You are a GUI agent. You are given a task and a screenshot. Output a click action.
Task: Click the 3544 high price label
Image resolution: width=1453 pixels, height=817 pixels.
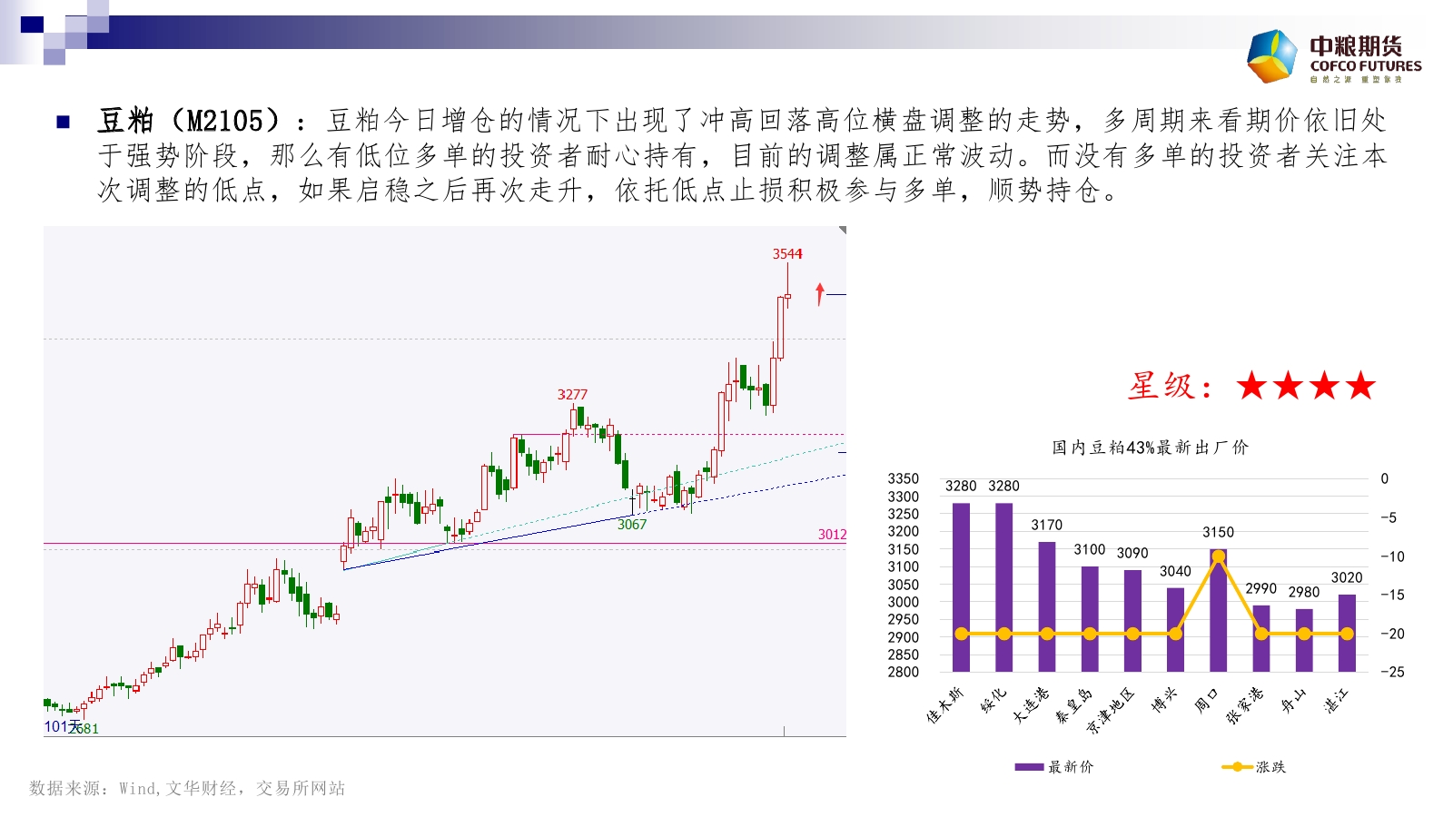787,254
